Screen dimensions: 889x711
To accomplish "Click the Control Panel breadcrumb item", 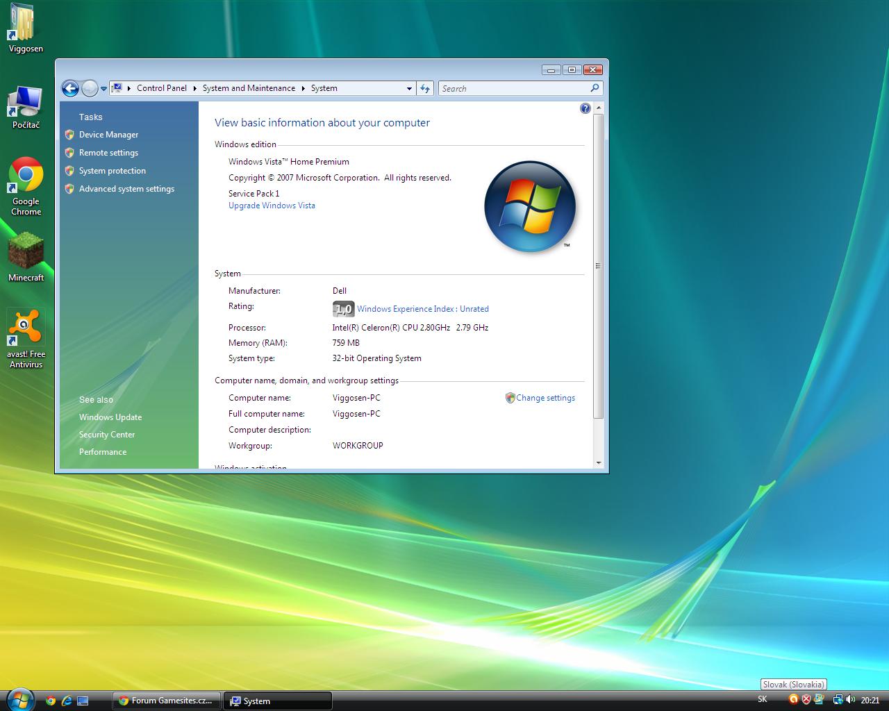I will pos(161,88).
